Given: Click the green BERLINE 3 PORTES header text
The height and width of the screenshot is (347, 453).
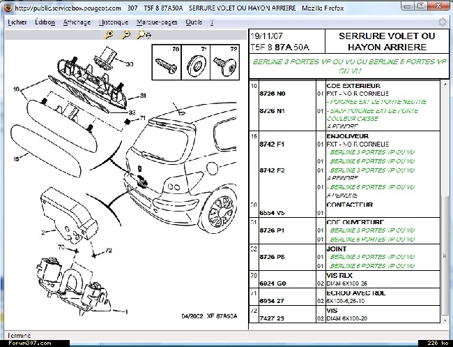Looking at the screenshot, I should (349, 66).
